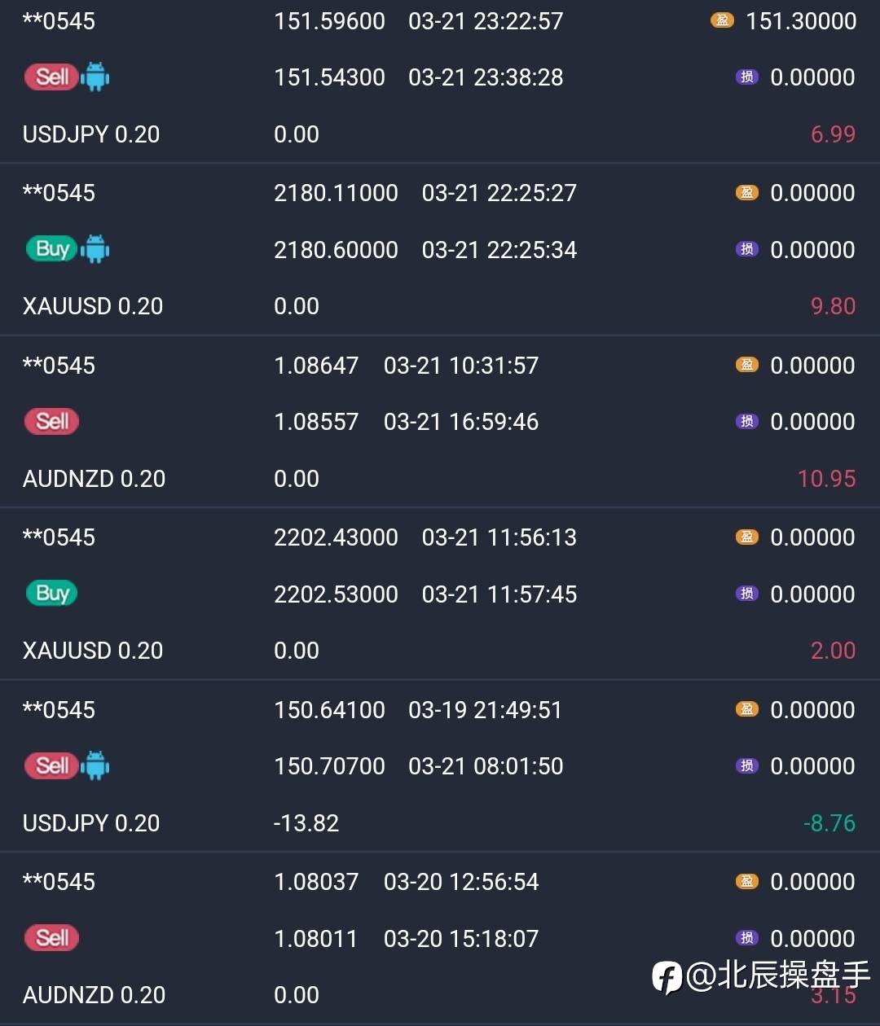Tap the Sell badge on the 1.08011 AUDNZD trade

pyautogui.click(x=52, y=938)
